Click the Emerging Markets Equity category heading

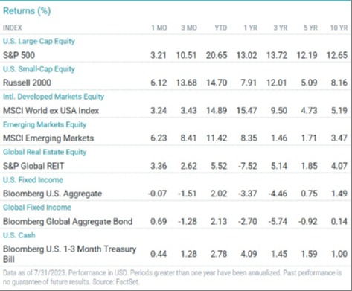45,124
